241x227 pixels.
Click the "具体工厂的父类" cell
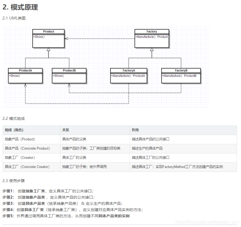(95, 158)
